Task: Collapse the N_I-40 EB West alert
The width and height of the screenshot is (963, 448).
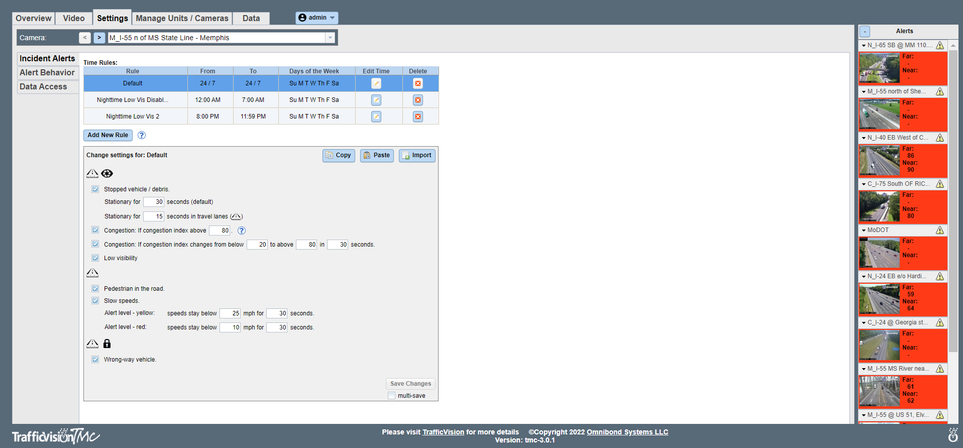Action: click(864, 138)
